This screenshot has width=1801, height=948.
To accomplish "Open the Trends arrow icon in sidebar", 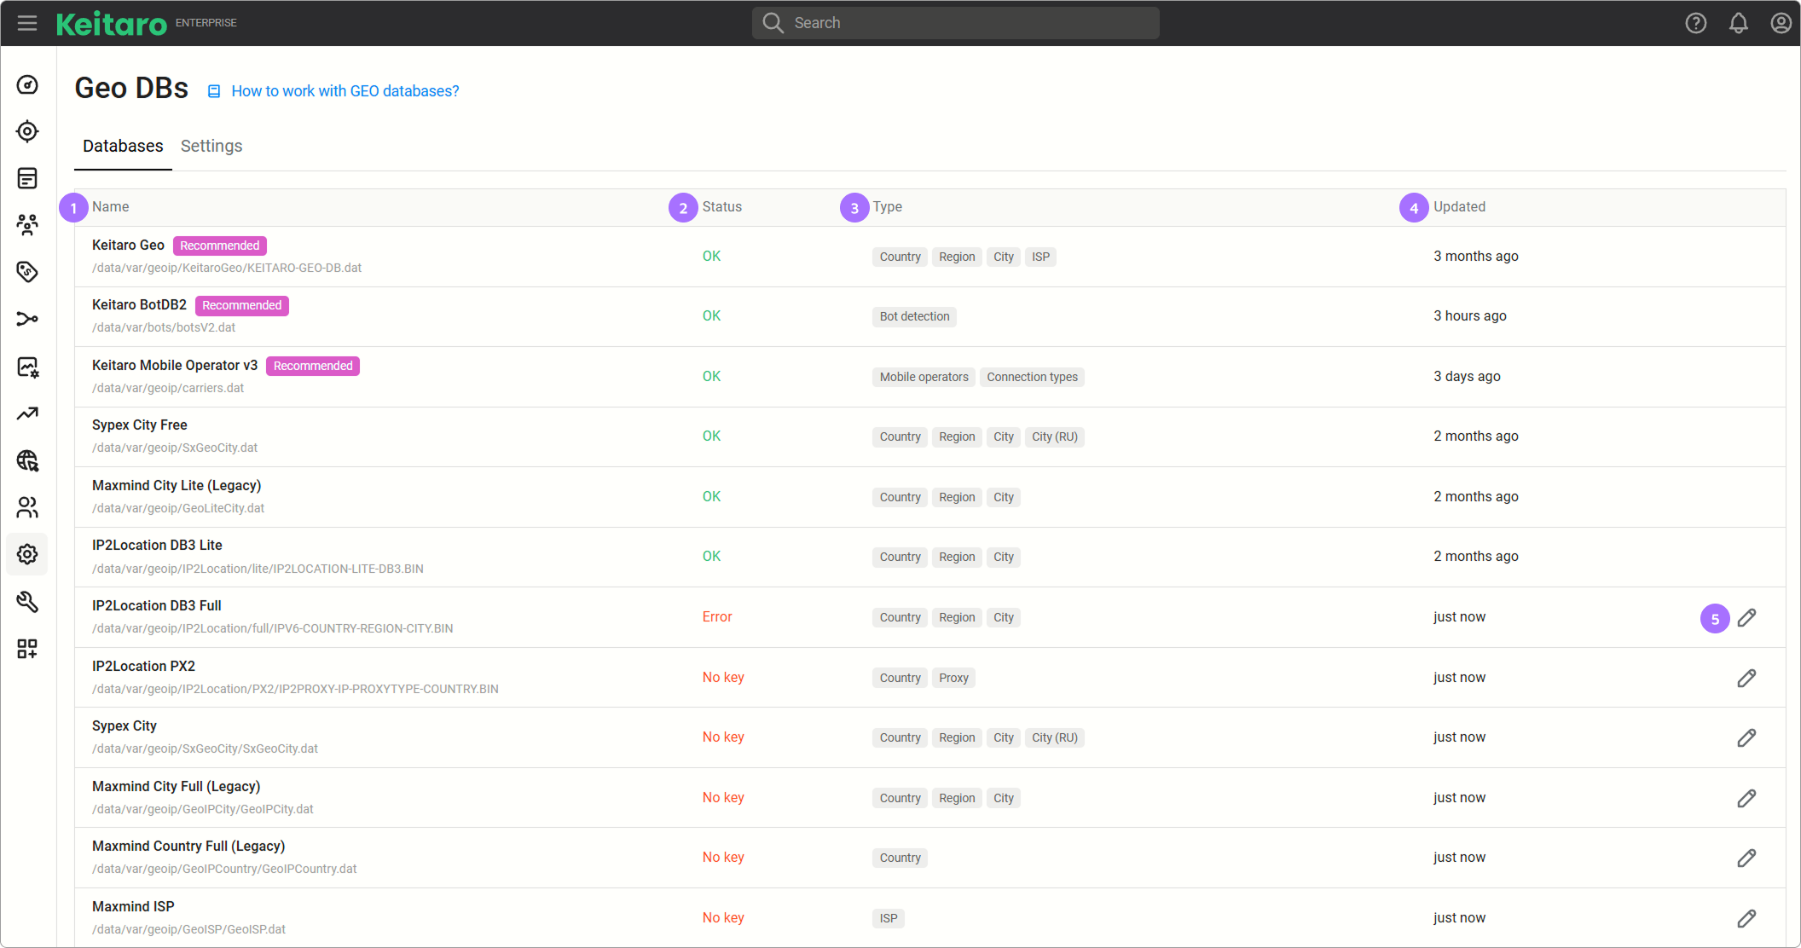I will coord(27,413).
